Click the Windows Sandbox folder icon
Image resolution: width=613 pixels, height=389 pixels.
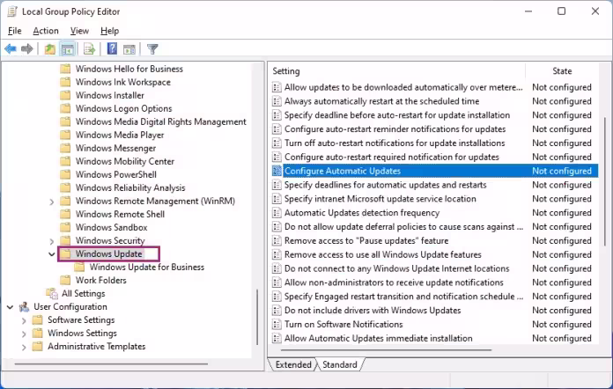(65, 227)
